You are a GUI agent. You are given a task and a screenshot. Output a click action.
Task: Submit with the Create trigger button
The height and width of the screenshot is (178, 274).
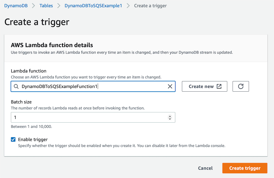(x=245, y=168)
